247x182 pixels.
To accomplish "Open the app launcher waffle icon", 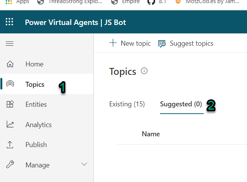I will [9, 22].
